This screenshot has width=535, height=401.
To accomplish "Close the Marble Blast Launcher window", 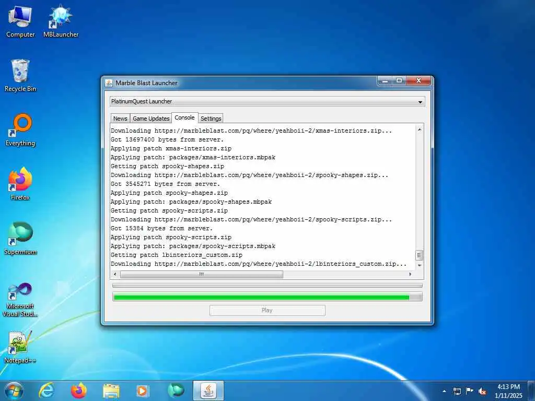I will [418, 81].
